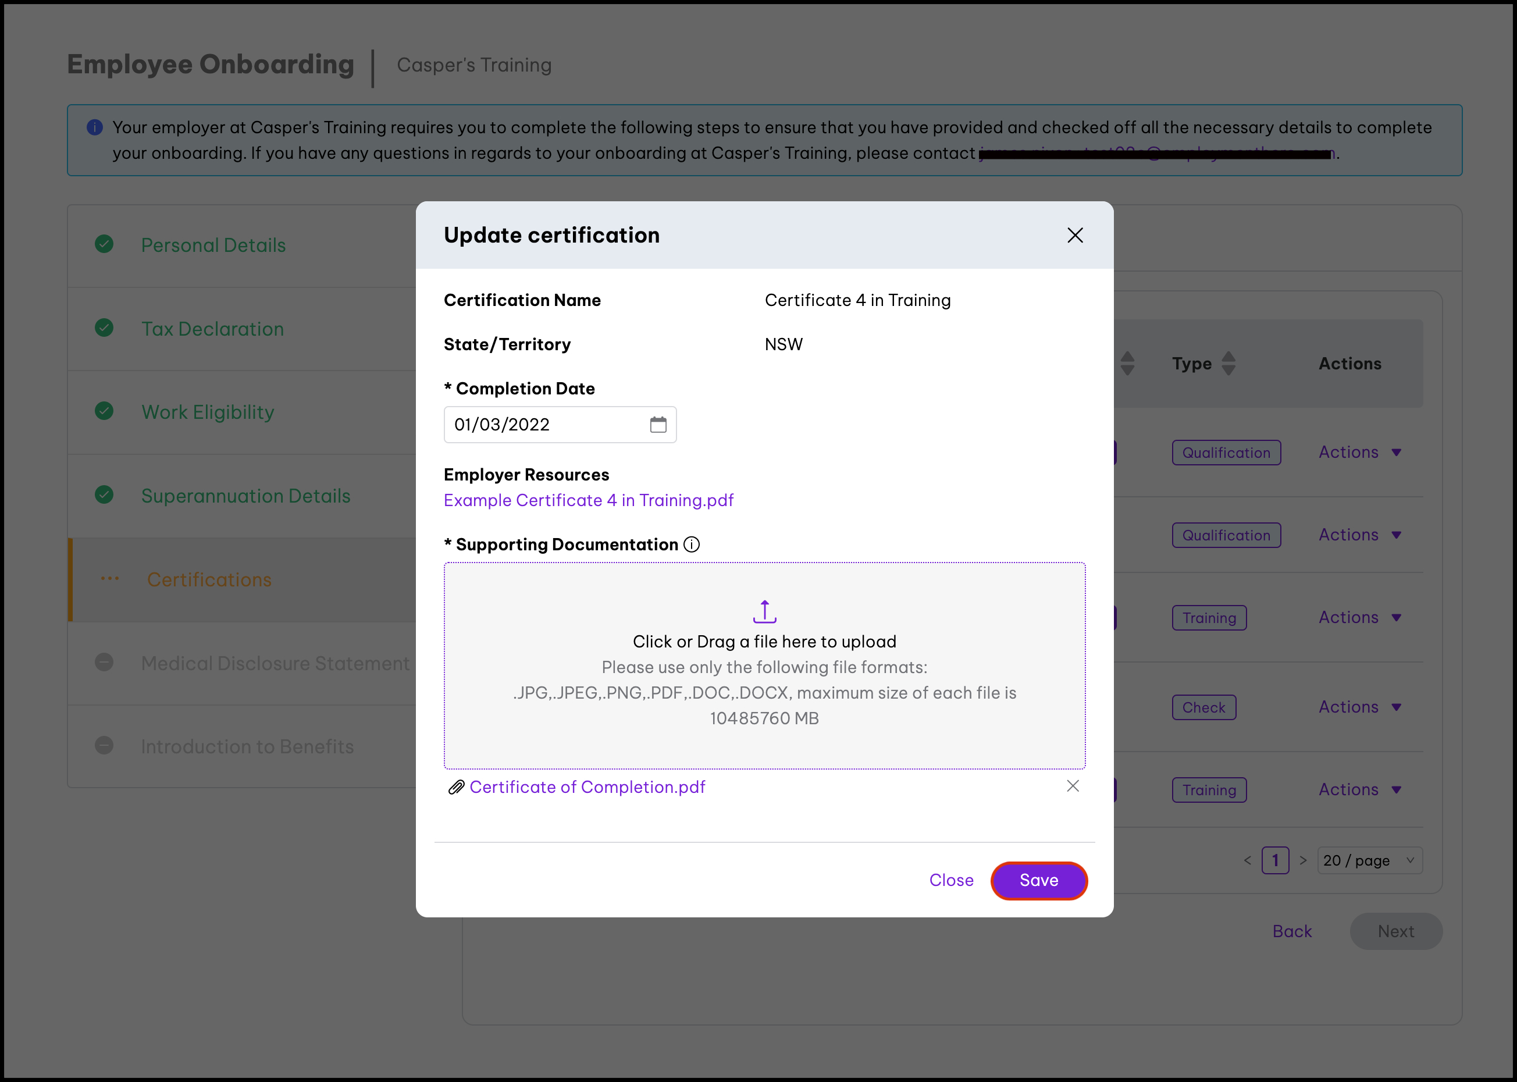Click the Certificate 4 in Training name value
The image size is (1517, 1082).
point(857,301)
